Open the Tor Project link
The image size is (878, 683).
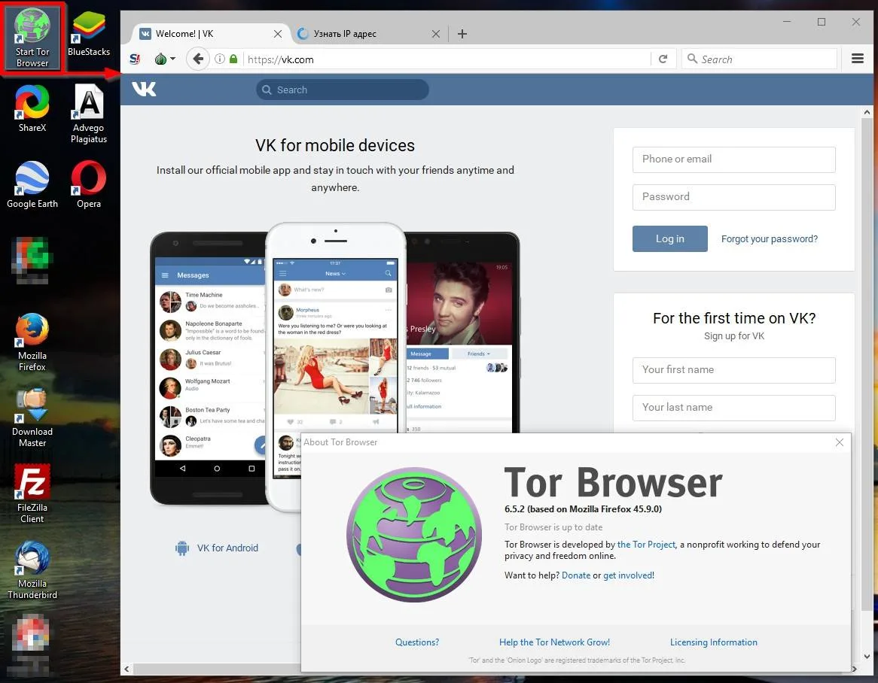(647, 545)
